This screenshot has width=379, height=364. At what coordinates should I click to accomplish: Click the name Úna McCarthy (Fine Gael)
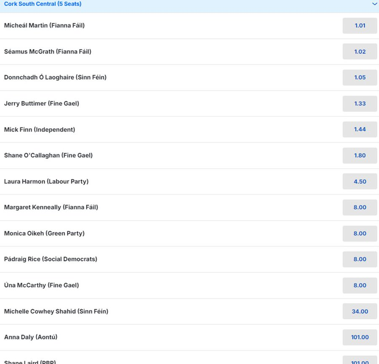[x=41, y=286]
